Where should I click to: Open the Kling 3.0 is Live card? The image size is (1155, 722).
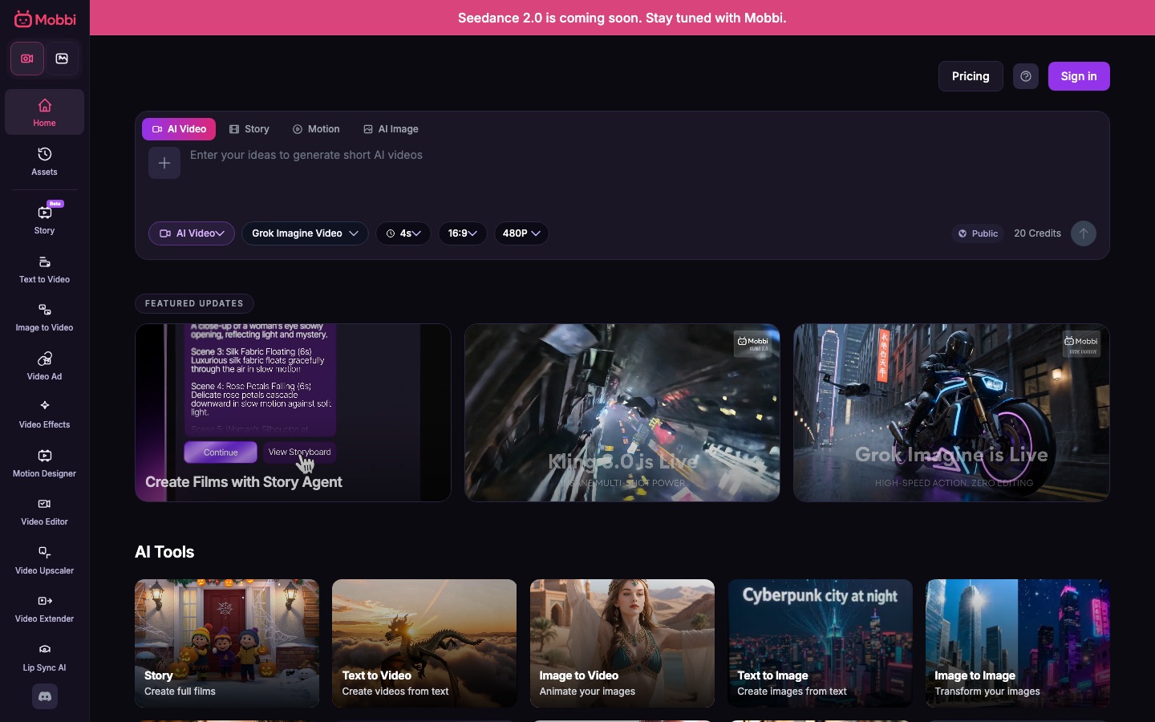tap(622, 412)
